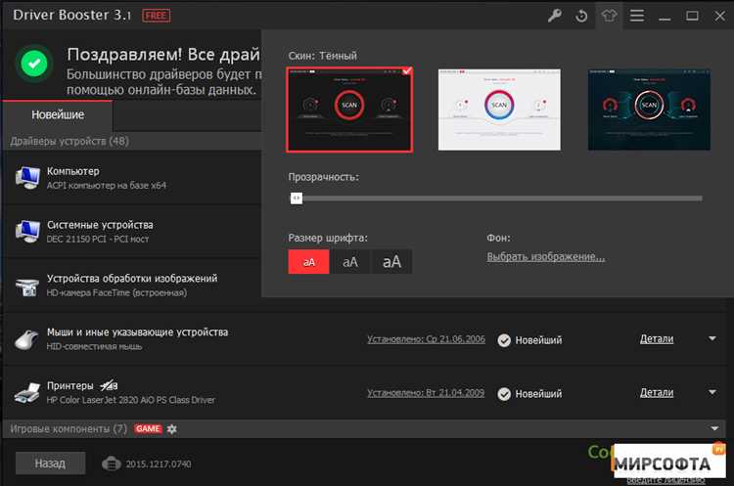Click DEC 21150 PCI - PCI мост text
Viewport: 734px width, 486px height.
point(98,239)
